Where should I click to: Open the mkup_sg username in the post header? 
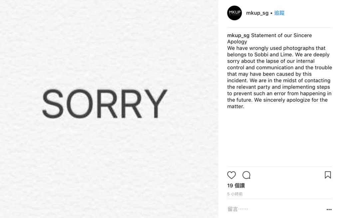pyautogui.click(x=257, y=13)
